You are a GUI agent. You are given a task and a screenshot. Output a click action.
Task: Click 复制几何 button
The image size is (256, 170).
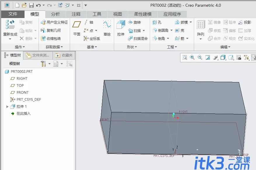pyautogui.click(x=51, y=31)
